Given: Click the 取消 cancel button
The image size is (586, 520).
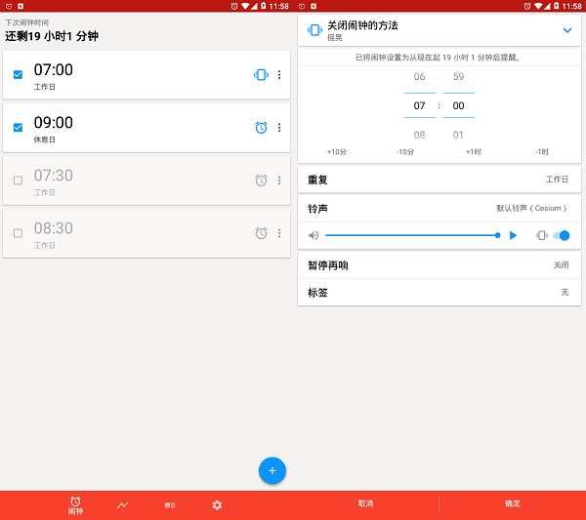Looking at the screenshot, I should pyautogui.click(x=365, y=503).
